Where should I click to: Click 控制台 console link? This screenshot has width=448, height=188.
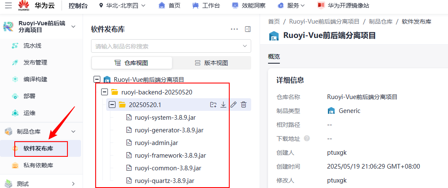click(x=78, y=5)
